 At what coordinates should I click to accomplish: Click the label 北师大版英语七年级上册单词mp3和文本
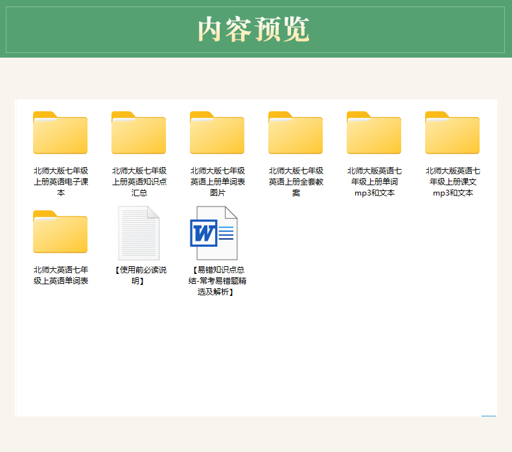pyautogui.click(x=374, y=182)
